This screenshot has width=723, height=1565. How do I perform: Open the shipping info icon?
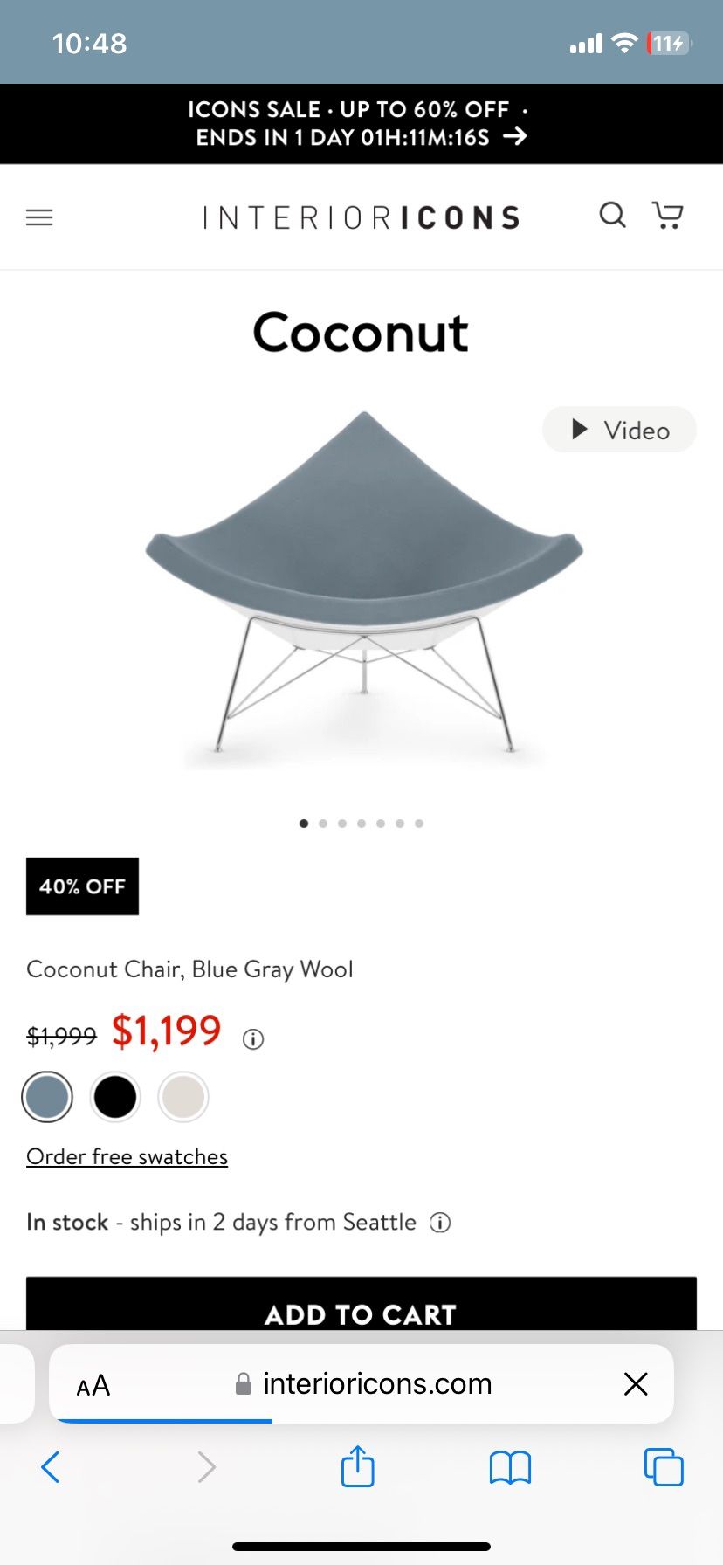(x=441, y=1223)
